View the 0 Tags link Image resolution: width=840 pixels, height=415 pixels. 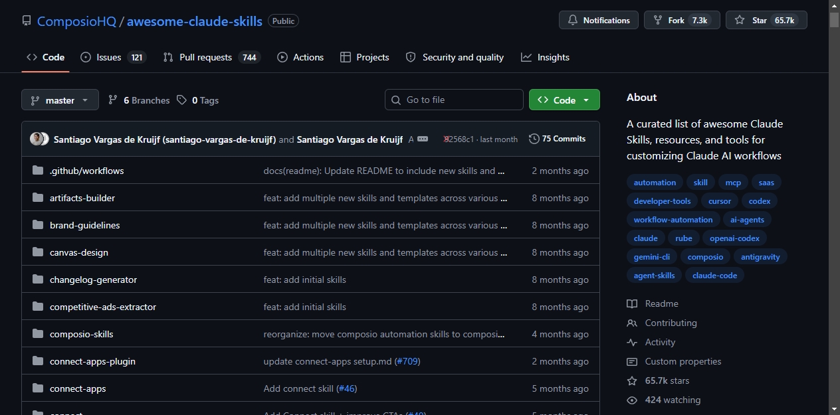point(198,100)
